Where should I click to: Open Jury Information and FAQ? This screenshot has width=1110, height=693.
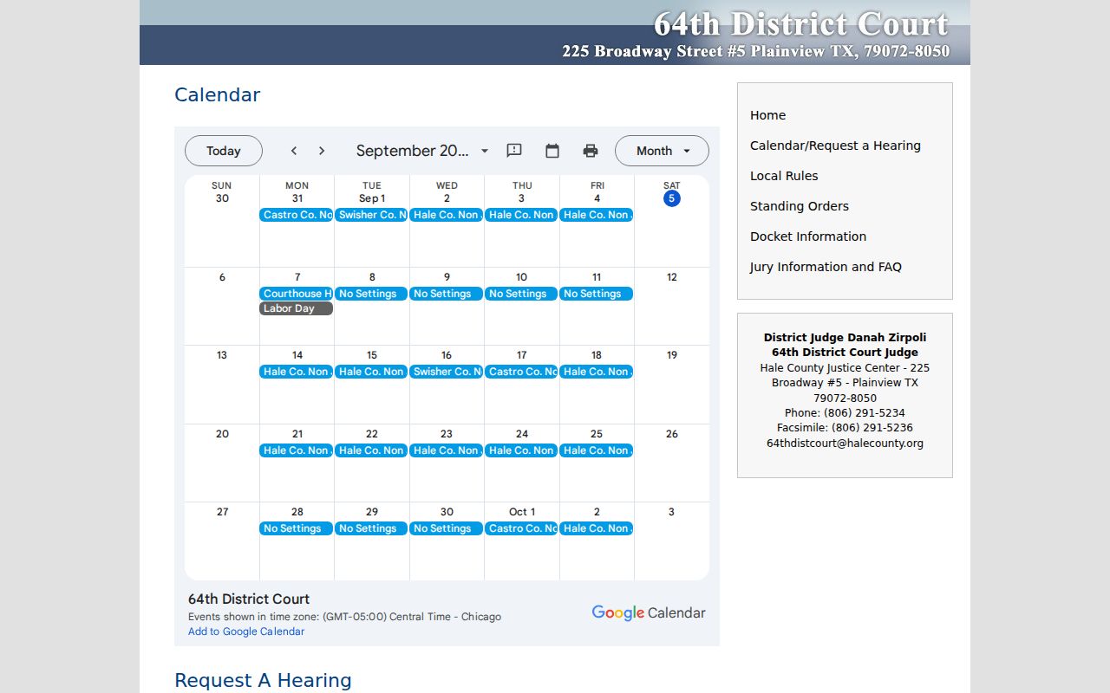826,267
